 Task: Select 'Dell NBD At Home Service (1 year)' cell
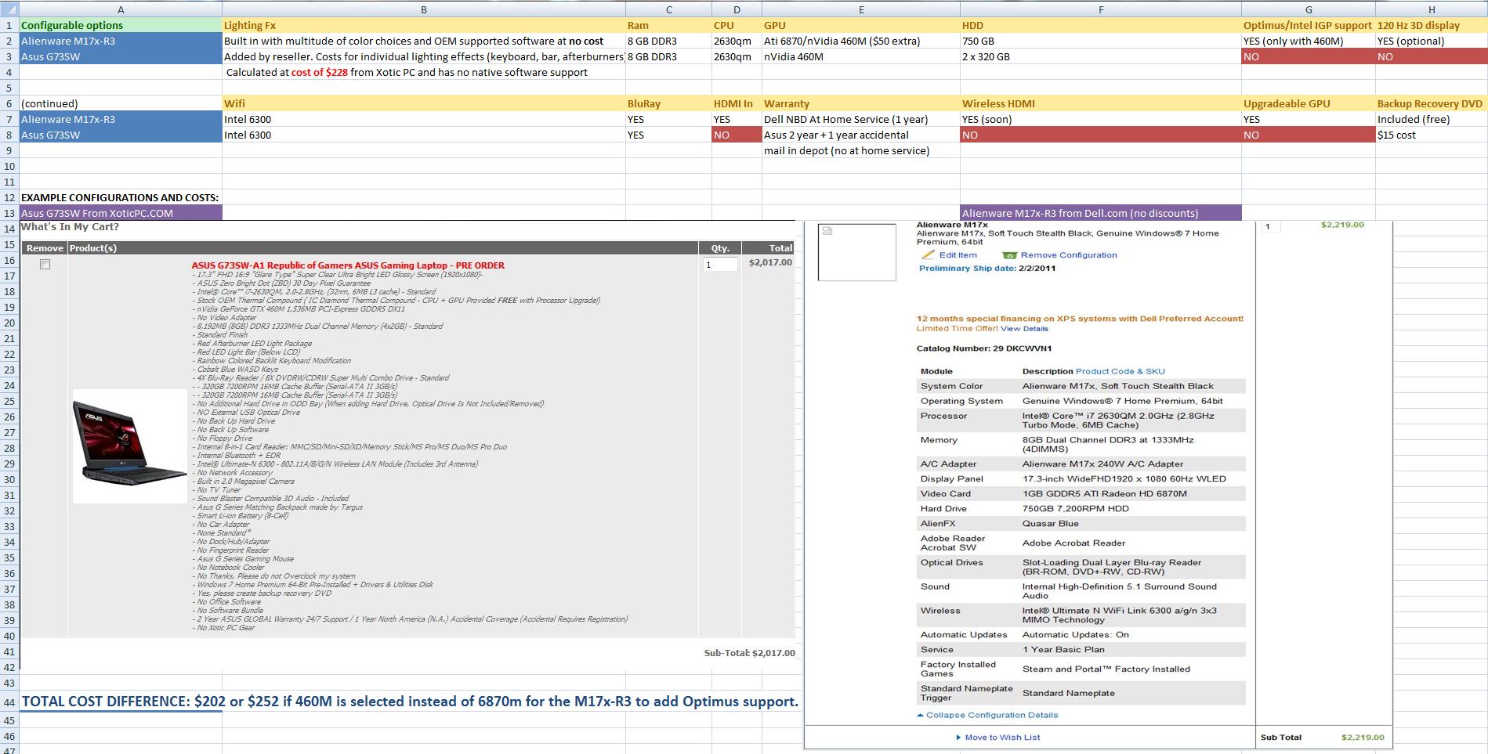861,119
